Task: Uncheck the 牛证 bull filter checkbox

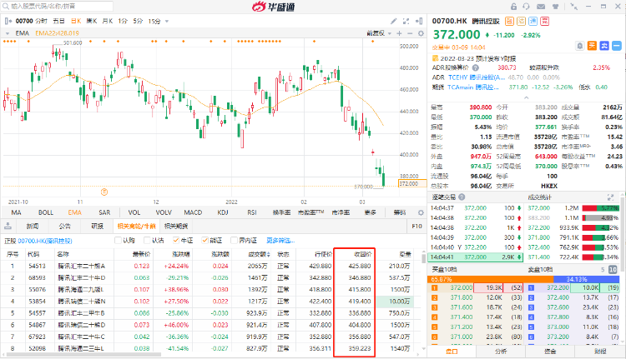Action: [x=175, y=240]
